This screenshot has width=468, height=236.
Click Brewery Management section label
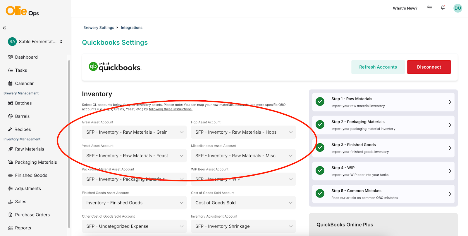point(21,93)
